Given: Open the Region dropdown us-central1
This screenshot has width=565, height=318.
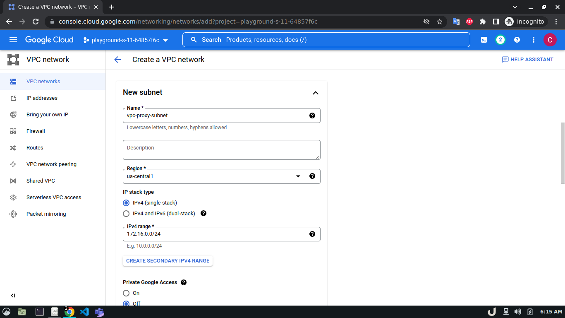Looking at the screenshot, I should coord(222,176).
